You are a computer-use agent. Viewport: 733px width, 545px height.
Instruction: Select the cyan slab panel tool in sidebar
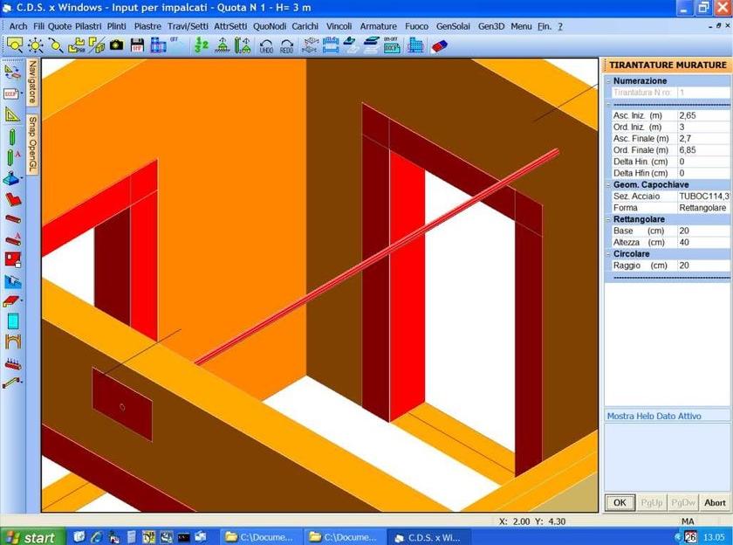pyautogui.click(x=12, y=321)
